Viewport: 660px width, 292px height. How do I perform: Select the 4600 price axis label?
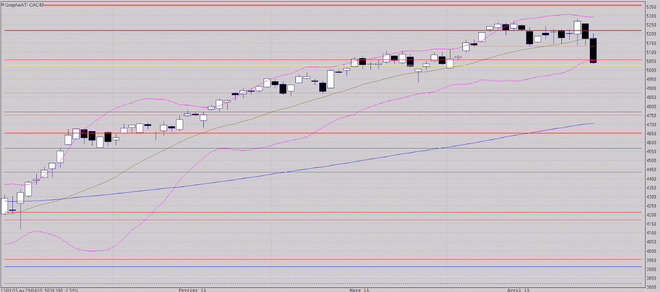coord(651,143)
